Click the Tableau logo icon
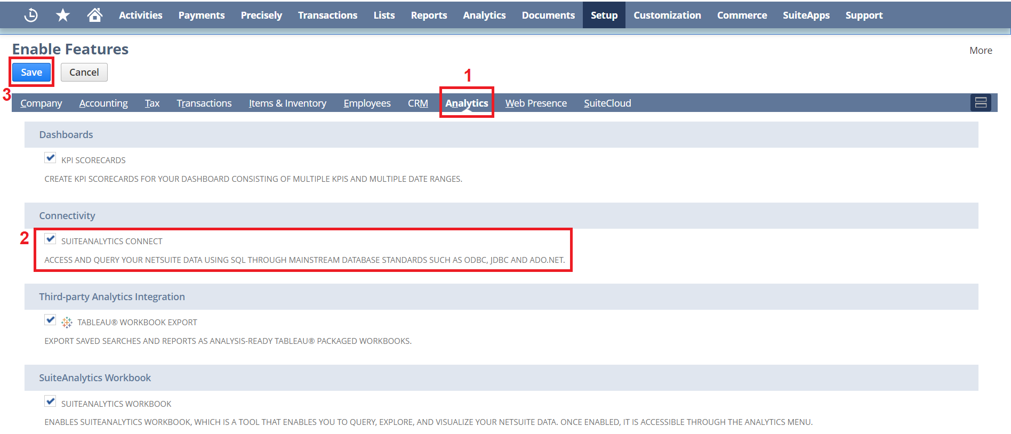 click(x=67, y=322)
